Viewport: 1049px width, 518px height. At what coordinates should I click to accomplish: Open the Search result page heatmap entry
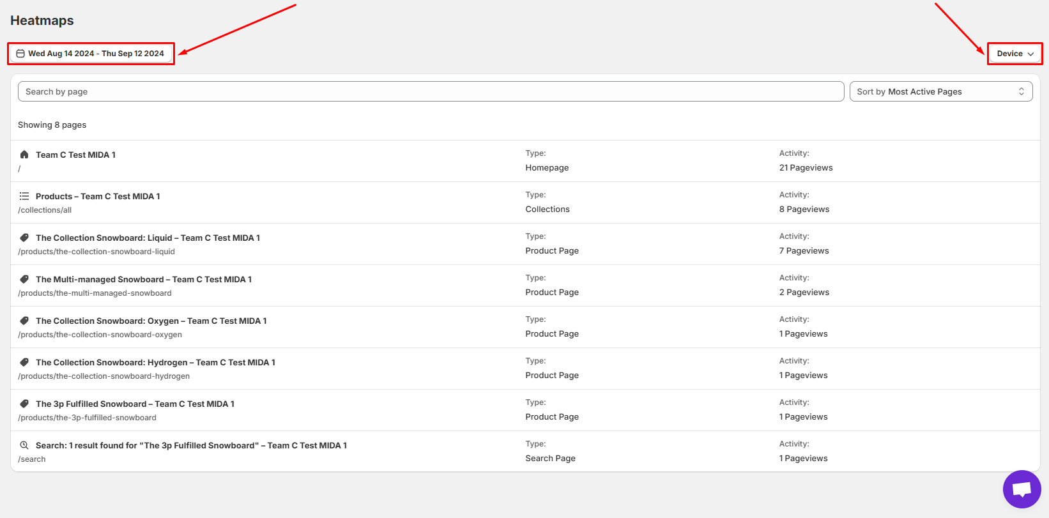pyautogui.click(x=191, y=445)
